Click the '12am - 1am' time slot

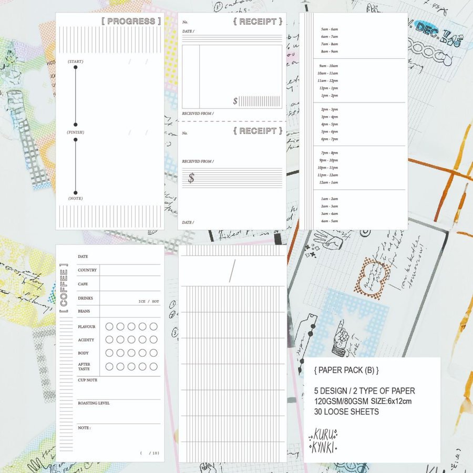328,182
